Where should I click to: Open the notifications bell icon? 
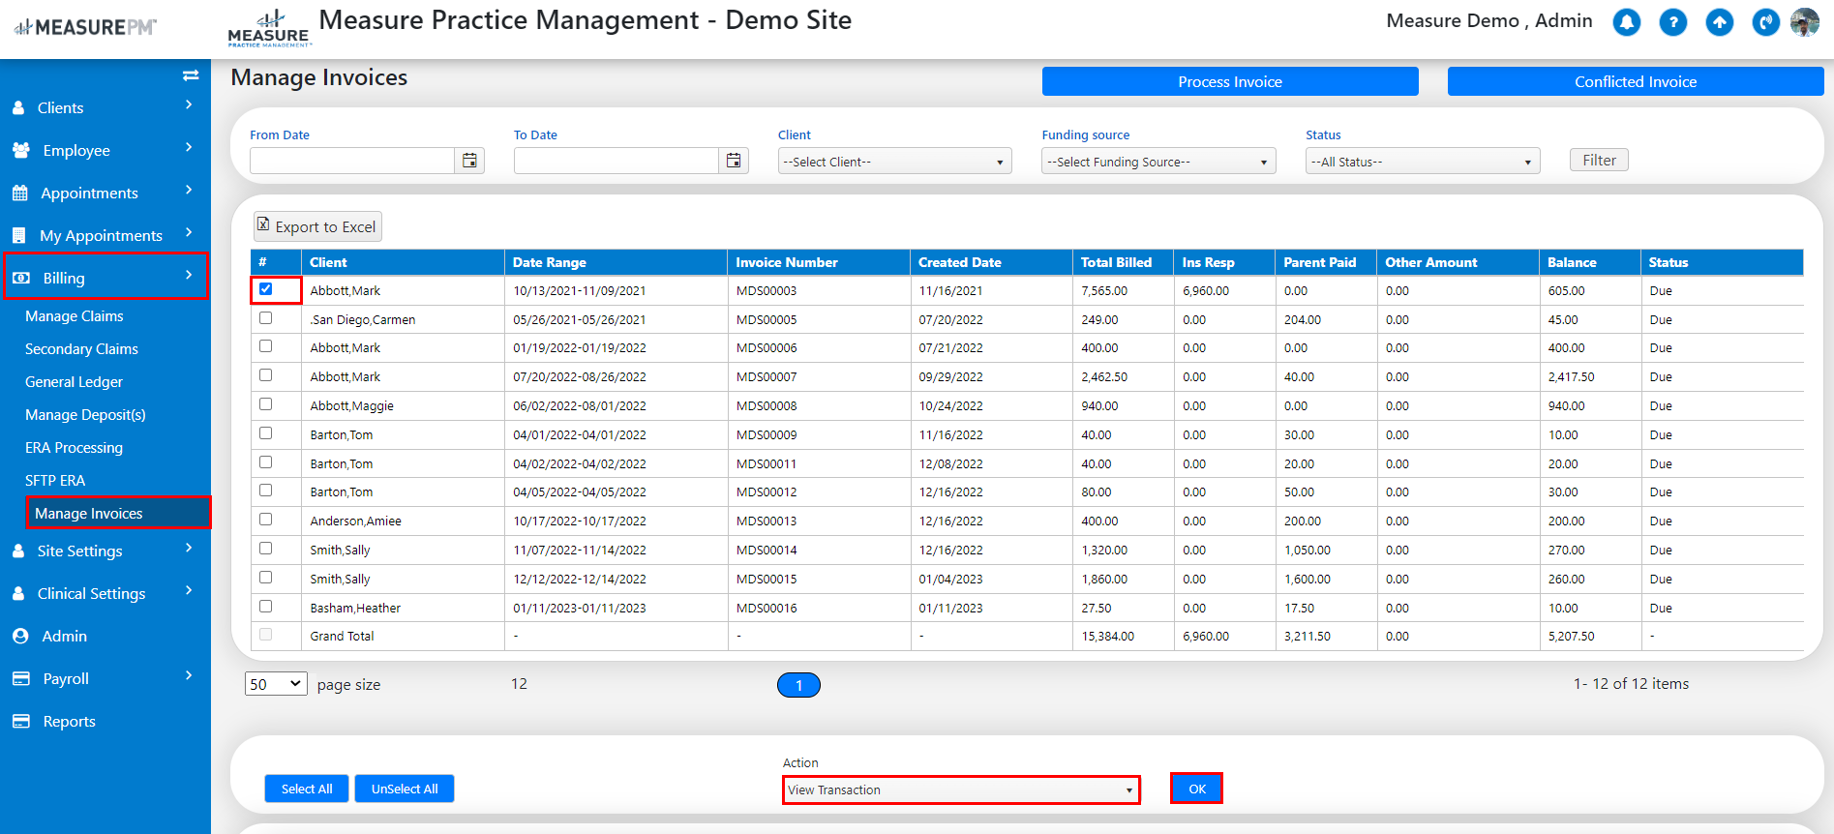coord(1627,22)
